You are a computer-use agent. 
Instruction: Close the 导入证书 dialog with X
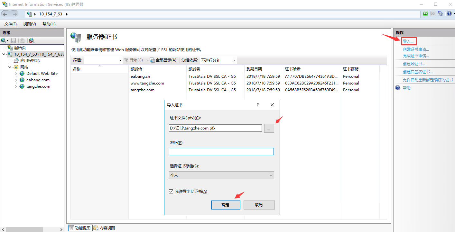coord(272,105)
